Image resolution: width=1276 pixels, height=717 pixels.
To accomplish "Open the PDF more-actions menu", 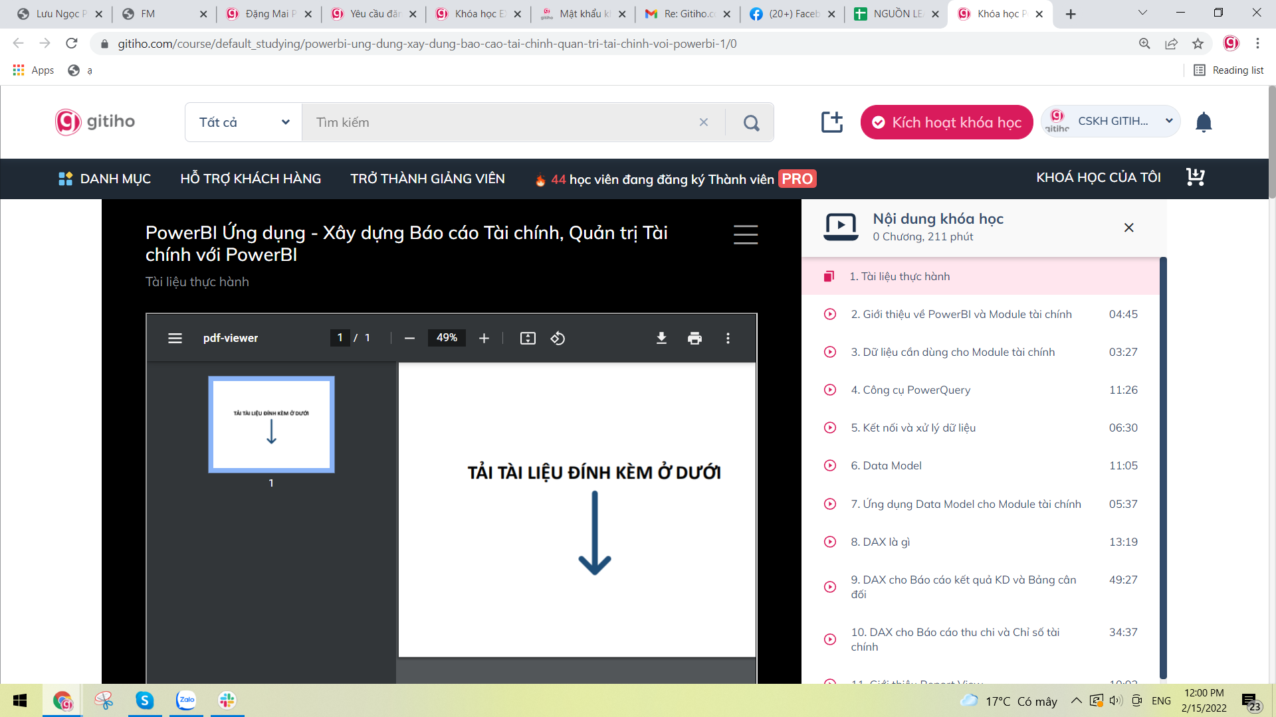I will (x=728, y=339).
